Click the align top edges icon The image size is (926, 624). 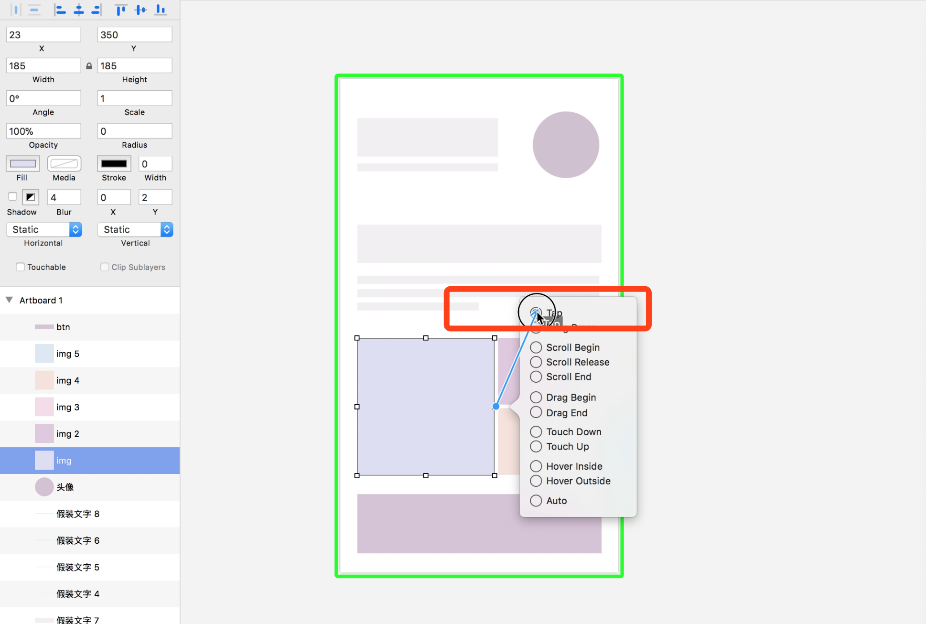click(121, 10)
